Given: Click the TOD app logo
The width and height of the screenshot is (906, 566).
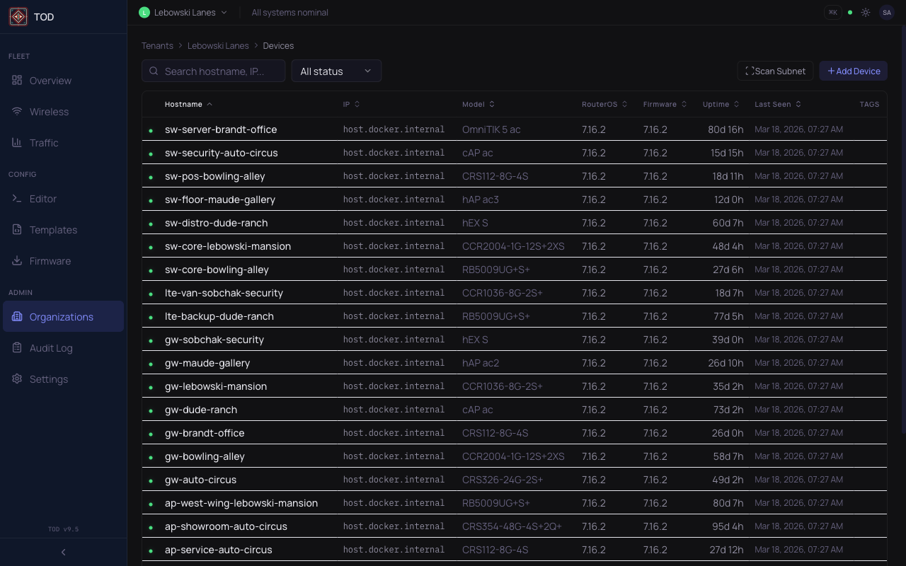Looking at the screenshot, I should (x=18, y=16).
